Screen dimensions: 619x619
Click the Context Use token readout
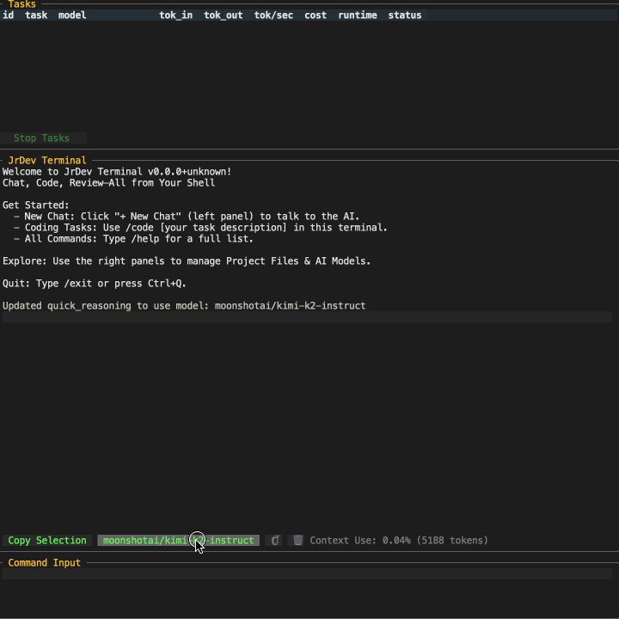[399, 540]
